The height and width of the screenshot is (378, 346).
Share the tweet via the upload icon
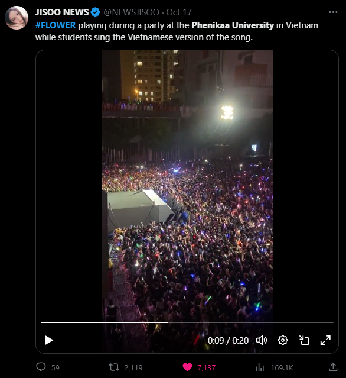tap(333, 367)
